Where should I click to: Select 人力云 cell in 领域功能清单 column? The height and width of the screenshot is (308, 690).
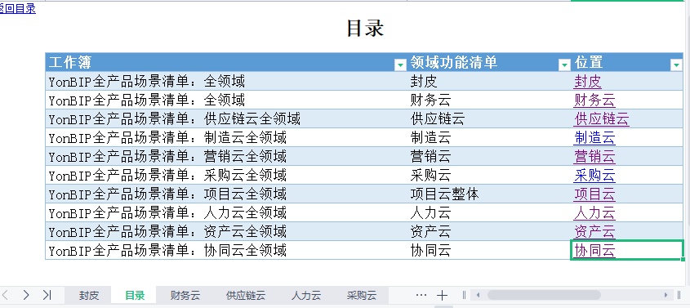coord(489,213)
